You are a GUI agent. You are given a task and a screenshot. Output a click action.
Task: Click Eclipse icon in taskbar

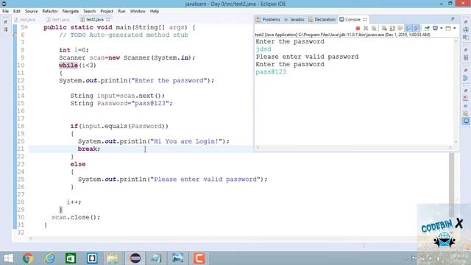coord(135,258)
